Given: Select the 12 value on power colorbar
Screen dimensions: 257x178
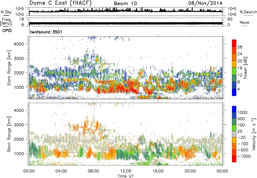Looking at the screenshot, I should coord(240,75).
